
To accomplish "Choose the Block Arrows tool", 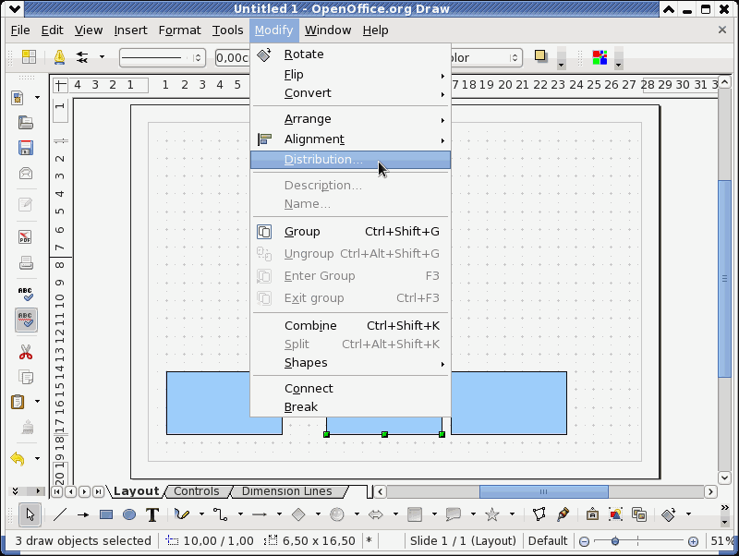I will tap(376, 514).
